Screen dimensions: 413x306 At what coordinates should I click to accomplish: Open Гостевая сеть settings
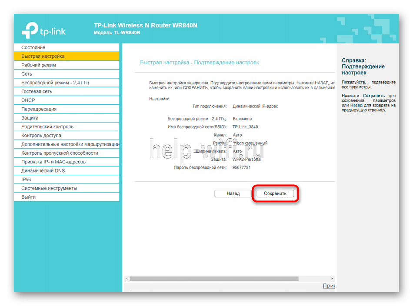coord(67,91)
